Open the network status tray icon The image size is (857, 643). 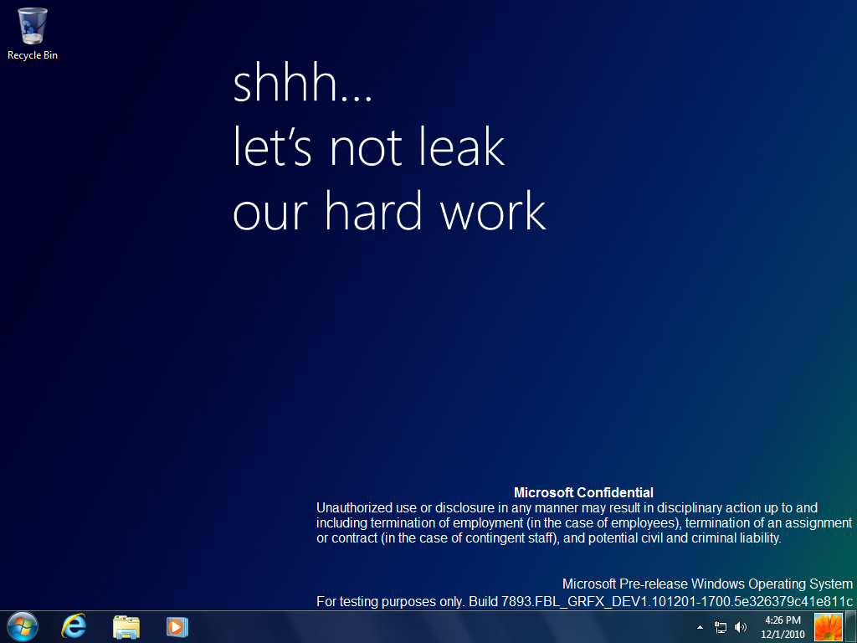pos(721,627)
